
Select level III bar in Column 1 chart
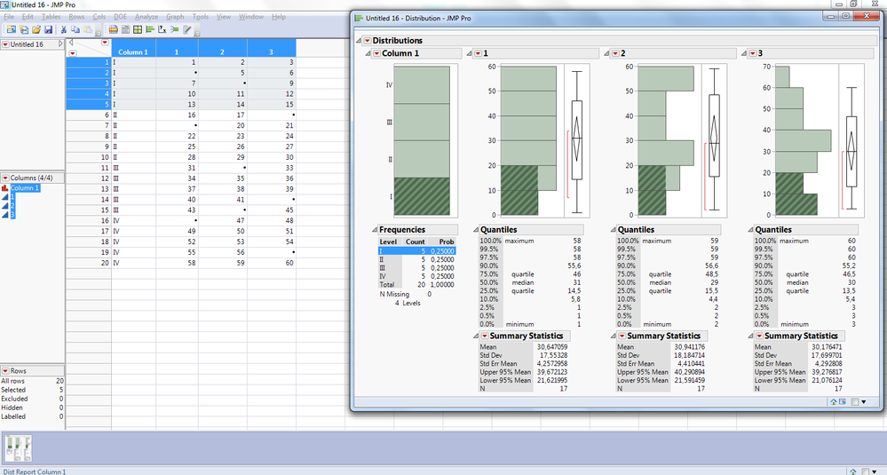point(422,121)
